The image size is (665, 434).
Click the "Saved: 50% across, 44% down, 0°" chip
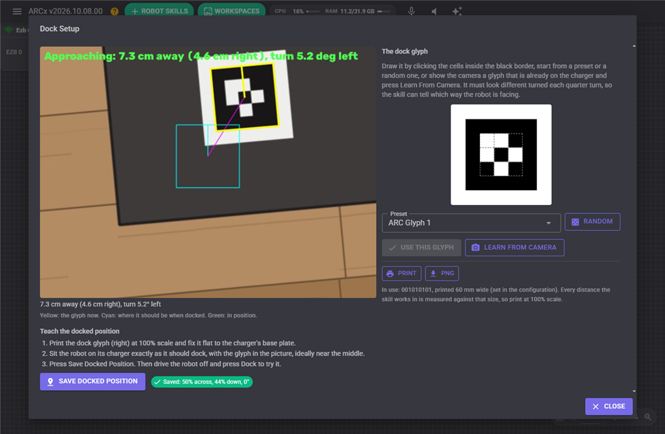coord(202,382)
